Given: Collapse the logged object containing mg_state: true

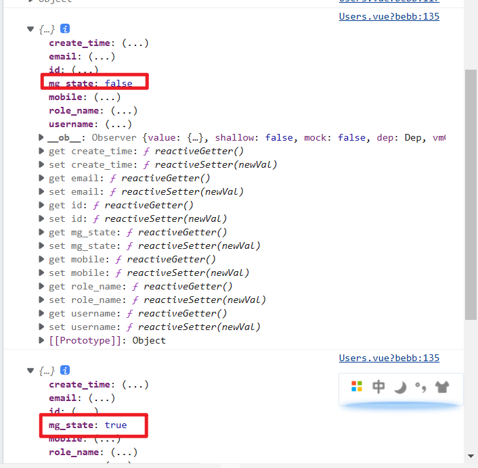Looking at the screenshot, I should [30, 371].
